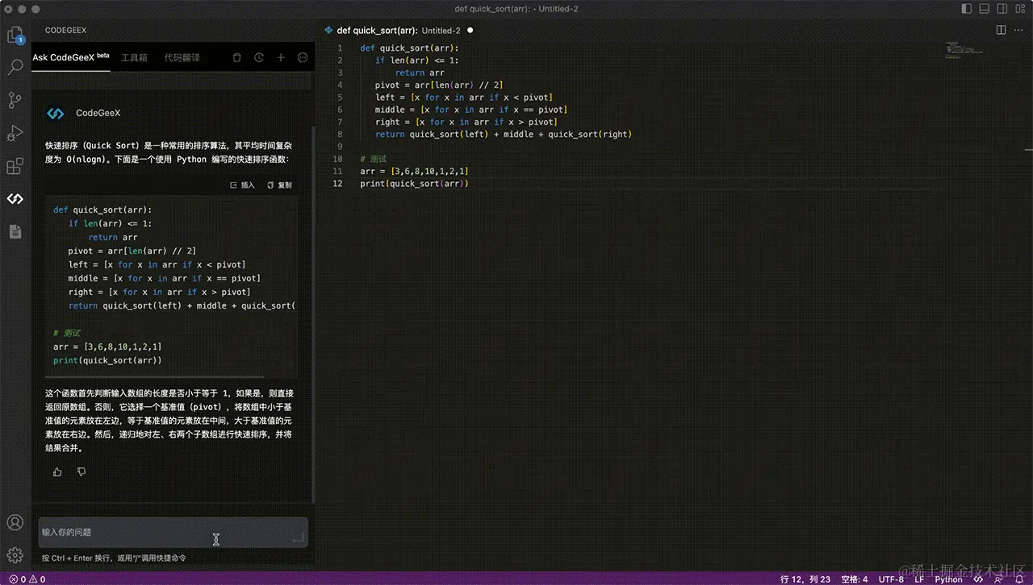Screen dimensions: 1033x585
Task: Click the explanation paragraph below code block
Action: 169,421
